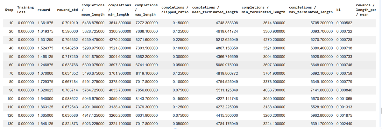Click the completions / max_terminated_length header
Screen dimensions: 382x129
tap(311, 10)
